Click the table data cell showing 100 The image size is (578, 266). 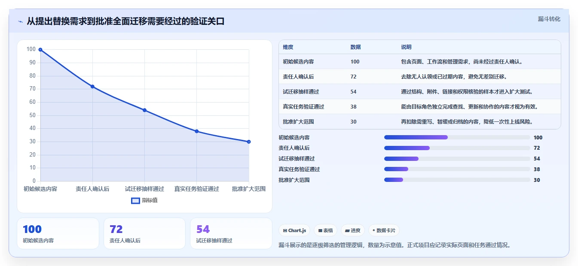[x=355, y=62]
